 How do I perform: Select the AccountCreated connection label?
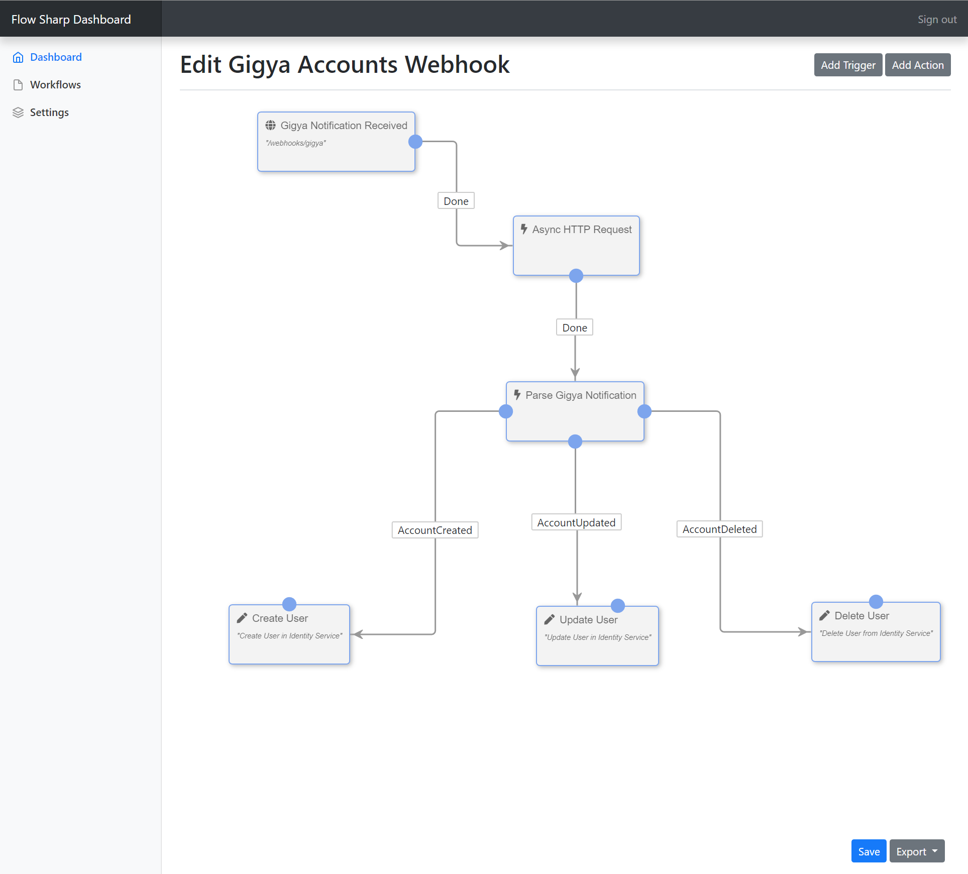pos(435,530)
